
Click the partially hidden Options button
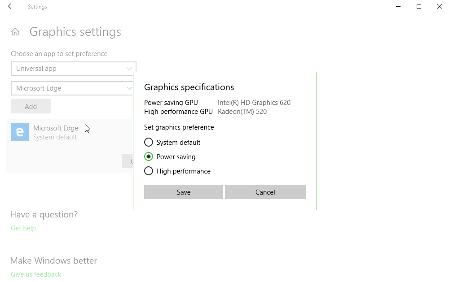point(128,161)
